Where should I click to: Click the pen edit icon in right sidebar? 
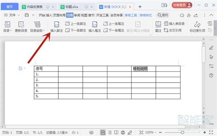(211, 48)
